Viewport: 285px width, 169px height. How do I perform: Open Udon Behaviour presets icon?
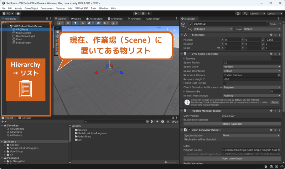(x=275, y=130)
